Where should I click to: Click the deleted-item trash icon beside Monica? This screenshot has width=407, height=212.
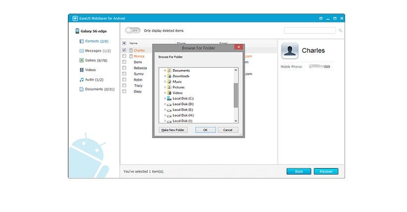click(x=131, y=56)
